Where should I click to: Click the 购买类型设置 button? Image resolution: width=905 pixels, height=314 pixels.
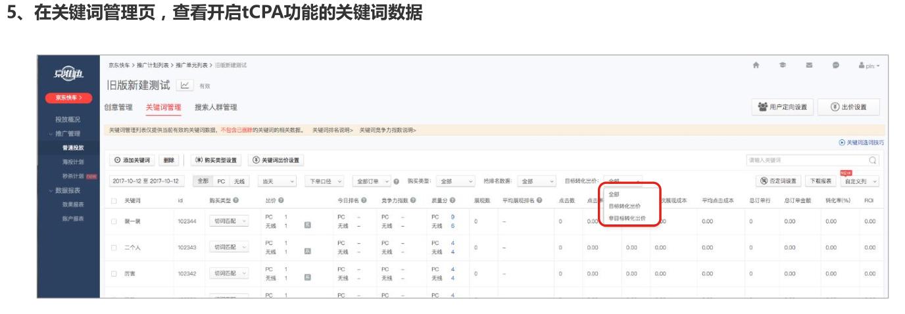pos(217,160)
